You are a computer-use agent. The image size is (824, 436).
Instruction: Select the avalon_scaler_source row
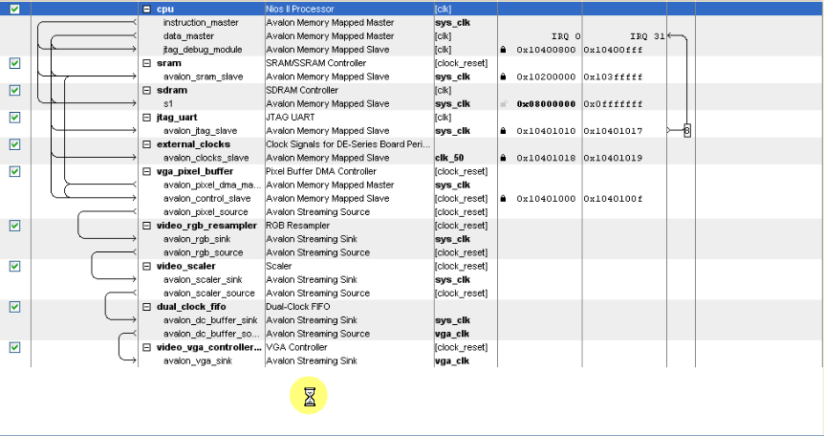[208, 293]
